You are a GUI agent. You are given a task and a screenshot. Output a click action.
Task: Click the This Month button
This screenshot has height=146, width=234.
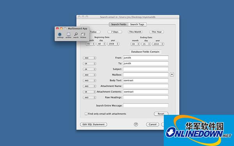pos(135,32)
